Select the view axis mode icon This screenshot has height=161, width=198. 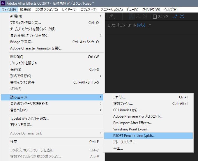145,16
